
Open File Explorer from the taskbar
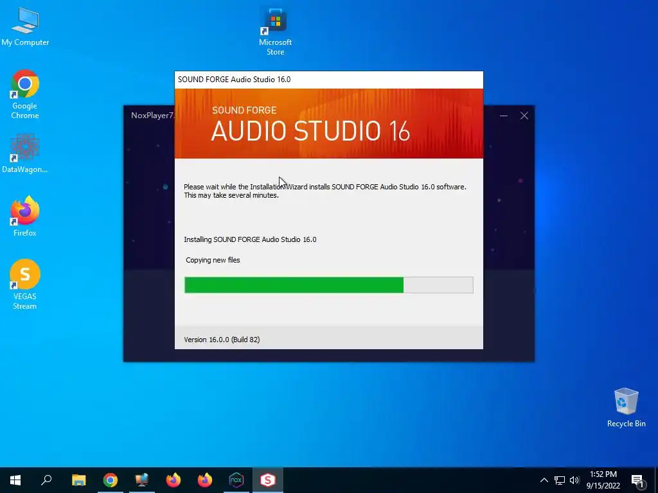[78, 480]
